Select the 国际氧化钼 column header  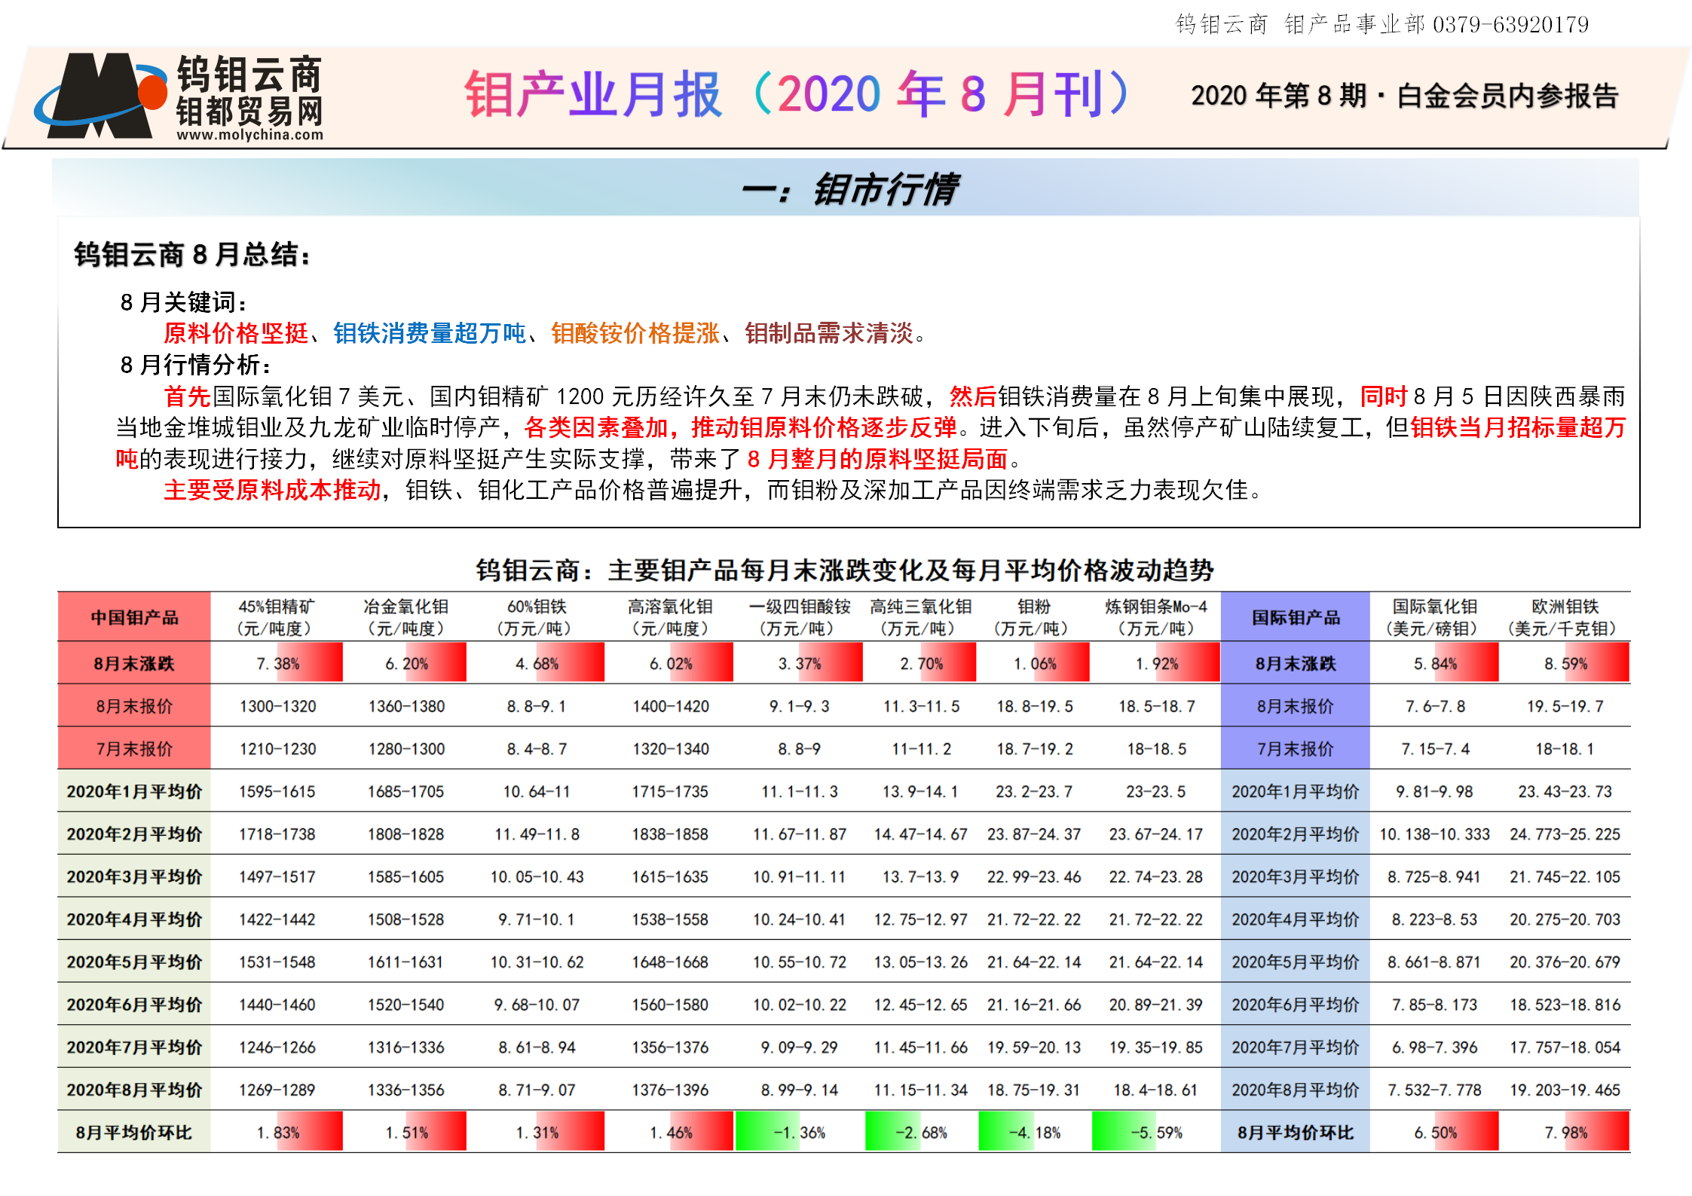(x=1434, y=617)
